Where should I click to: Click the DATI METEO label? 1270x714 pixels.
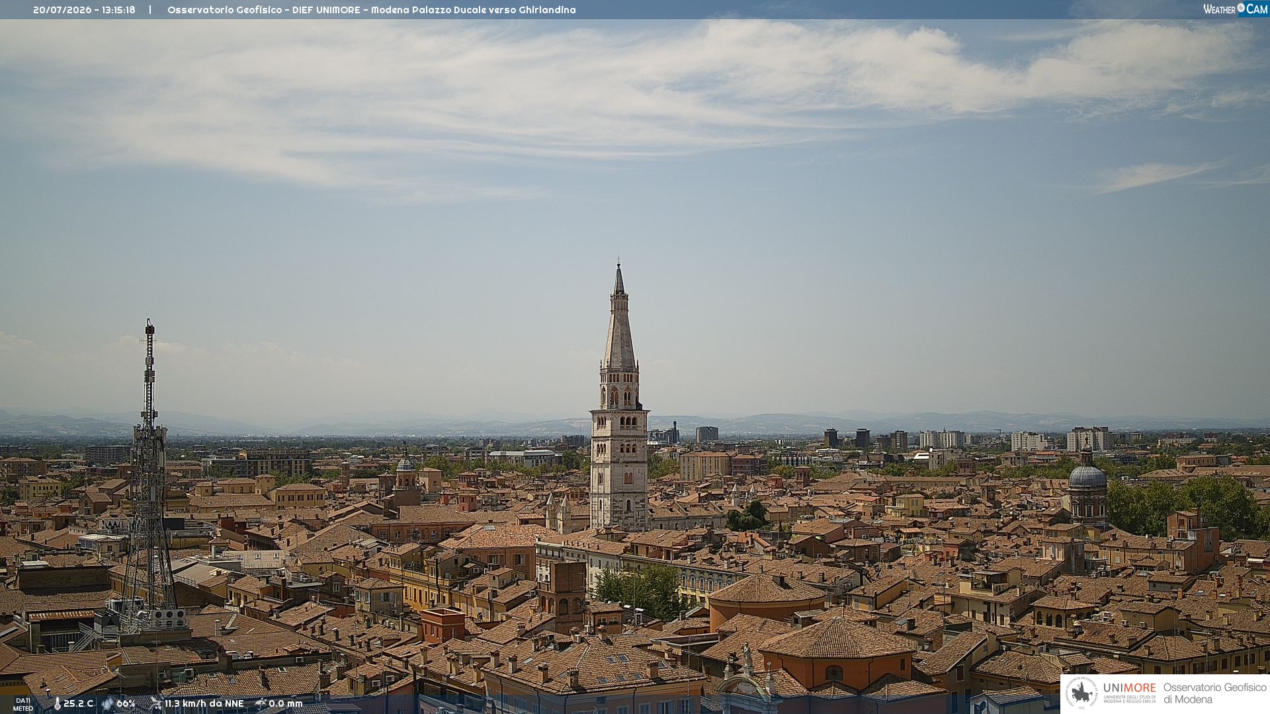click(23, 705)
